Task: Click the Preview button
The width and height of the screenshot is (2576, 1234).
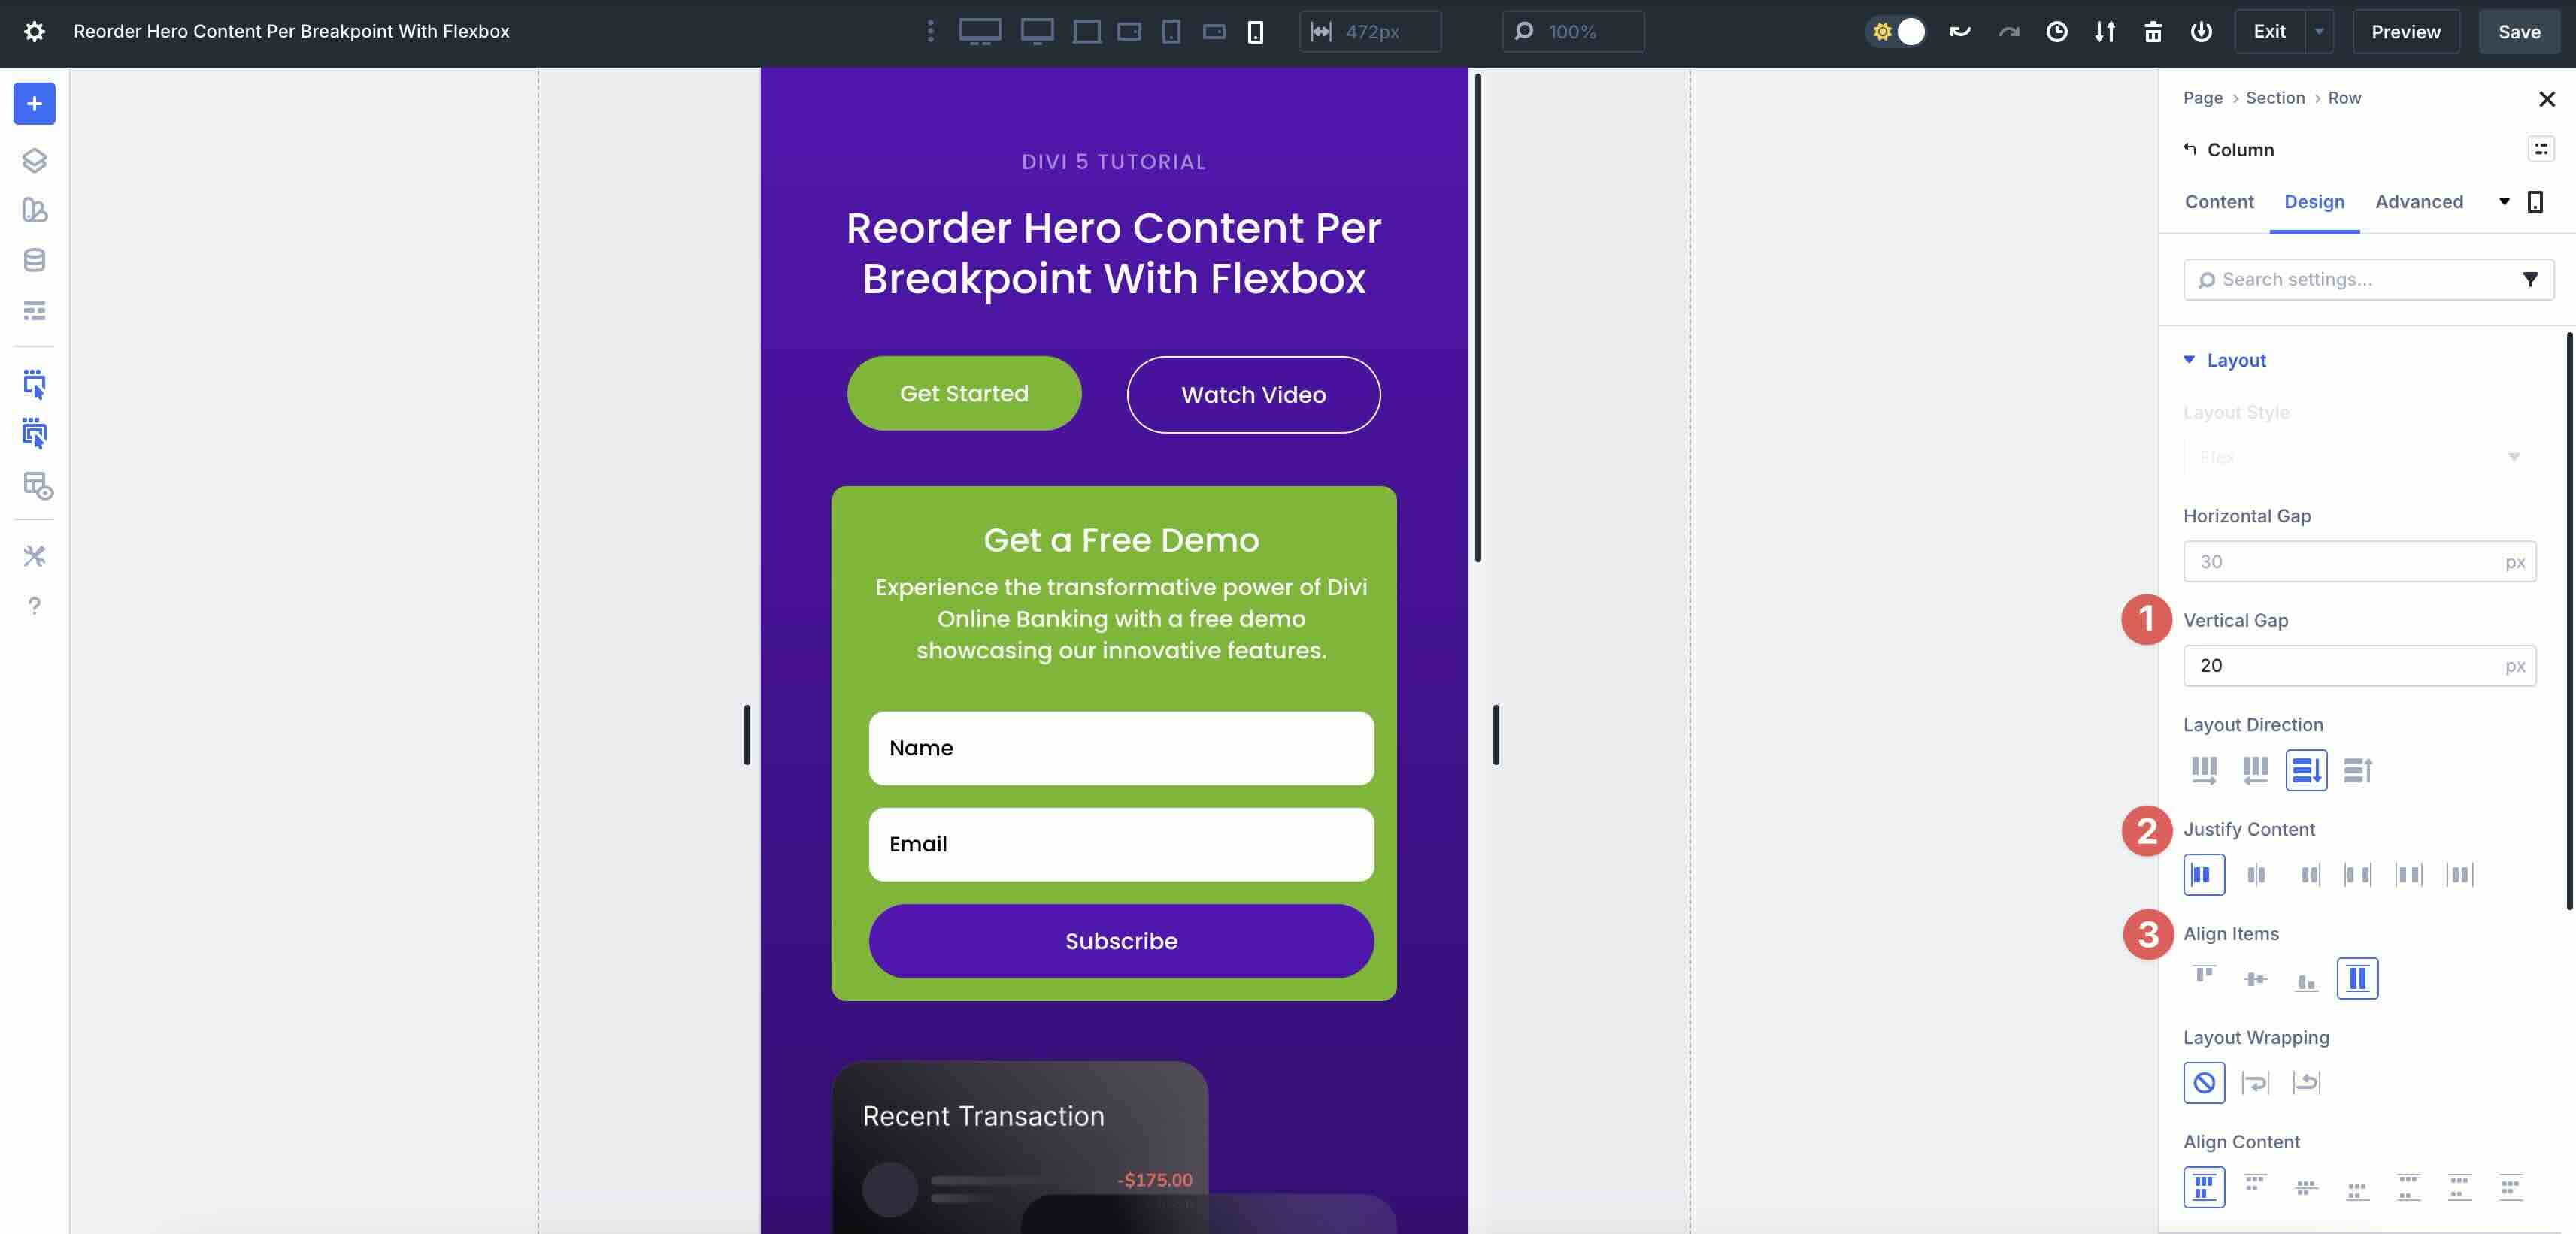Action: [x=2405, y=31]
